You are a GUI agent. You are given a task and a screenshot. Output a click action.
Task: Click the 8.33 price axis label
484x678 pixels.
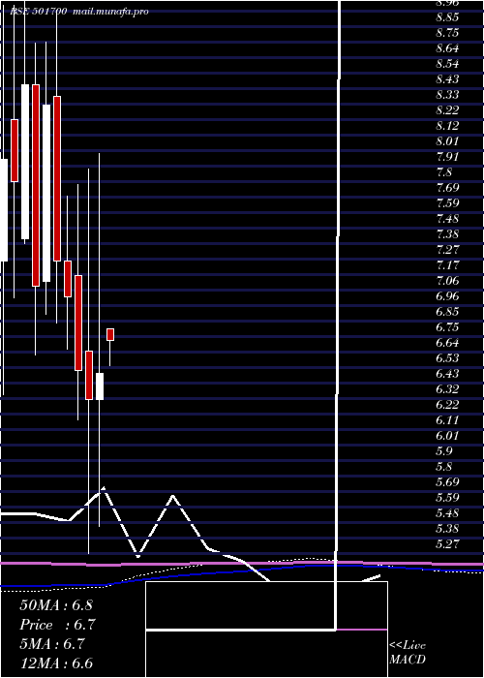(447, 95)
